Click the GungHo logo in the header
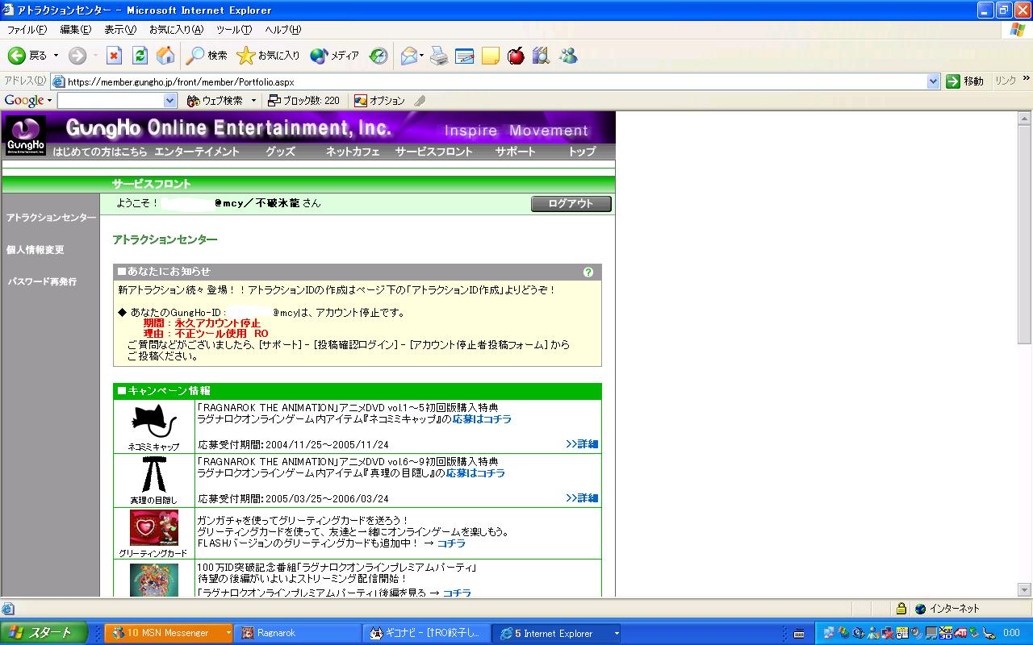Screen dimensions: 1033x645 pos(23,129)
